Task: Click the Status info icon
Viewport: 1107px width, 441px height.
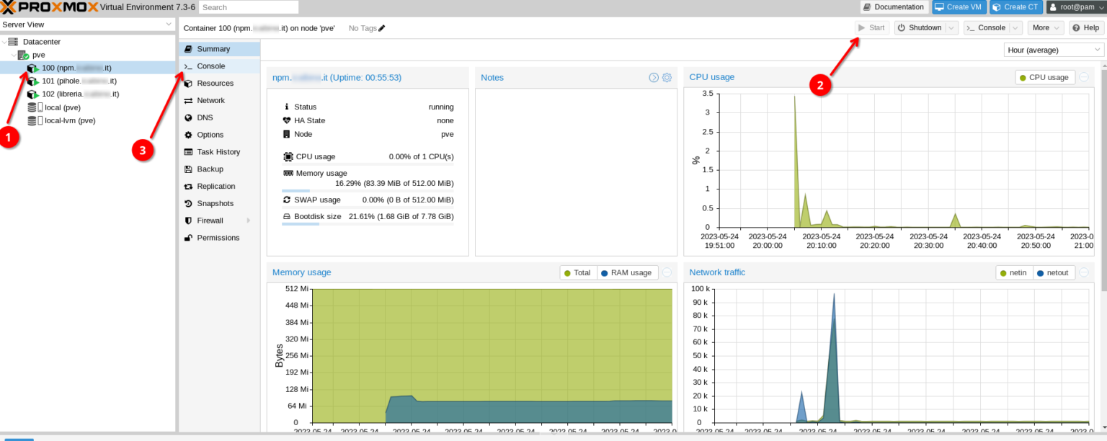Action: [x=287, y=107]
